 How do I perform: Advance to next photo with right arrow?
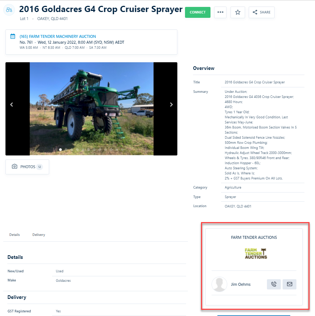[x=171, y=104]
